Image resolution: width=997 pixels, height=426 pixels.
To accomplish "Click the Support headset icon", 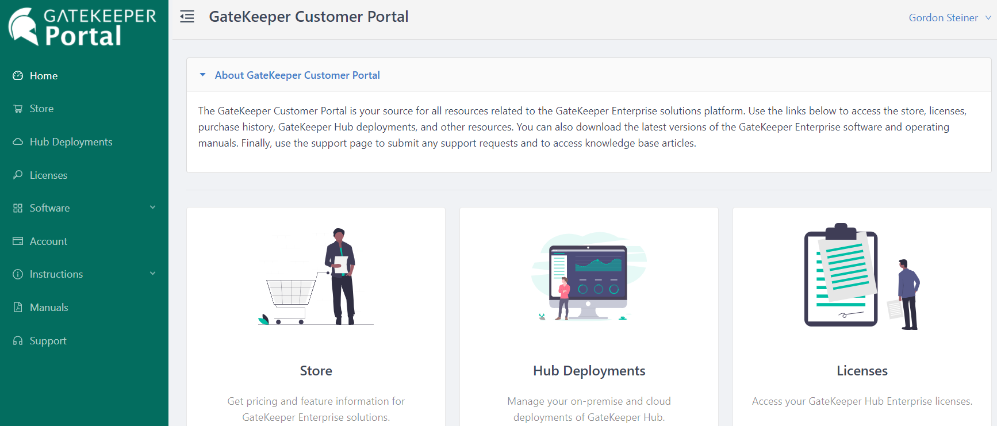I will tap(18, 341).
